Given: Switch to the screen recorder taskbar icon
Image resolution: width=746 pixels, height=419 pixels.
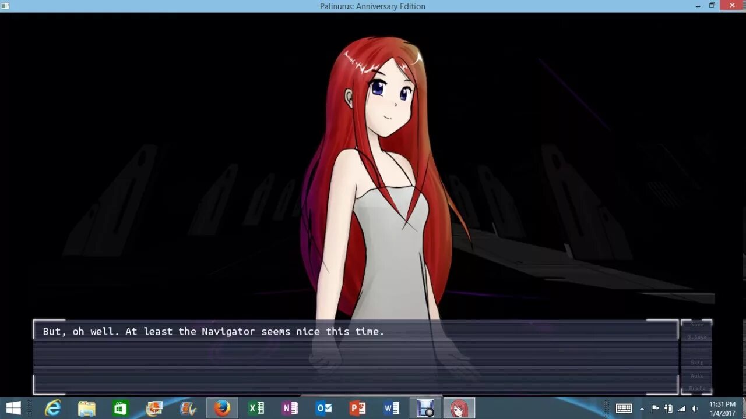Looking at the screenshot, I should coord(425,409).
